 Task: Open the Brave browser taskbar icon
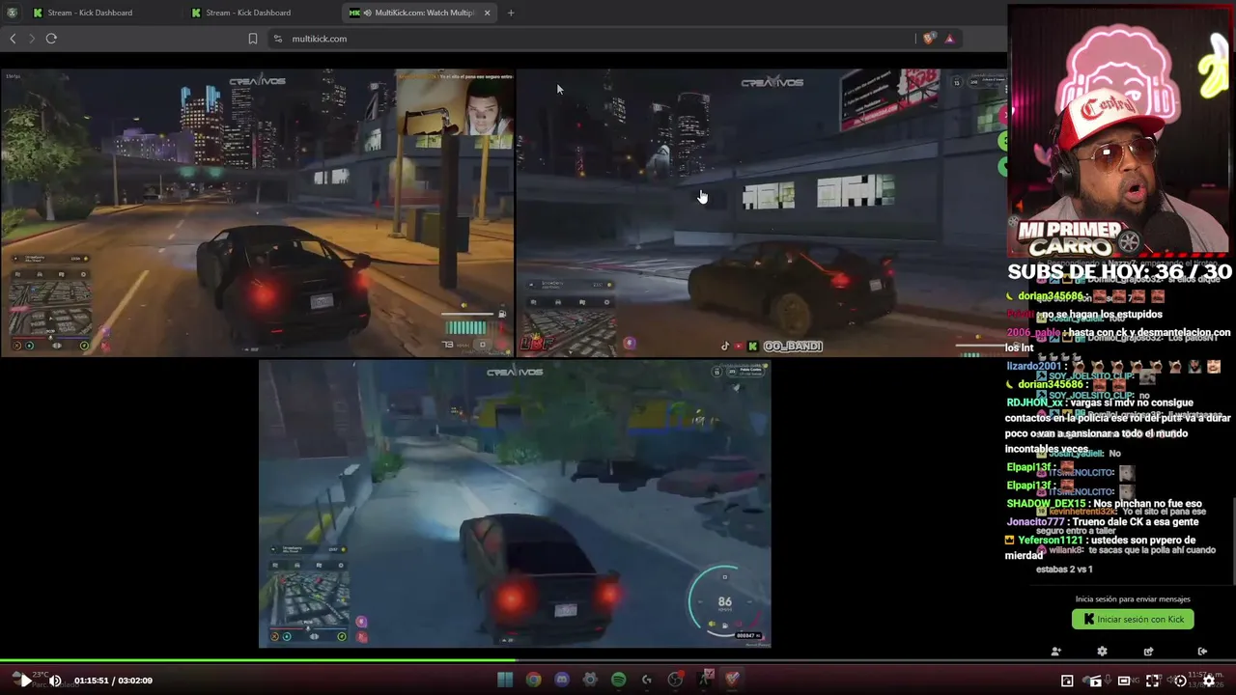(x=732, y=680)
